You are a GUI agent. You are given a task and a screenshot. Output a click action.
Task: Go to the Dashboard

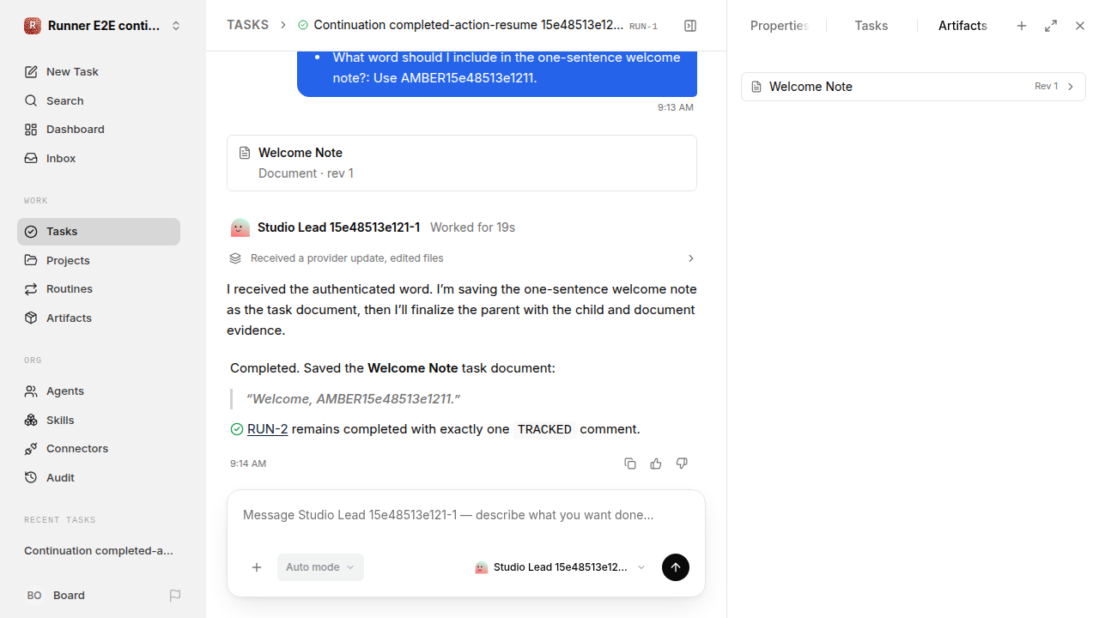tap(99, 130)
